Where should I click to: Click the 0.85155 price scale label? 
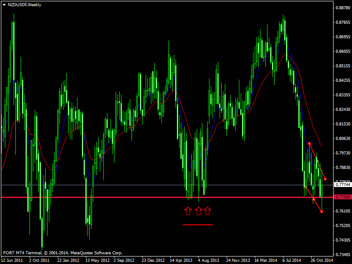pyautogui.click(x=343, y=66)
